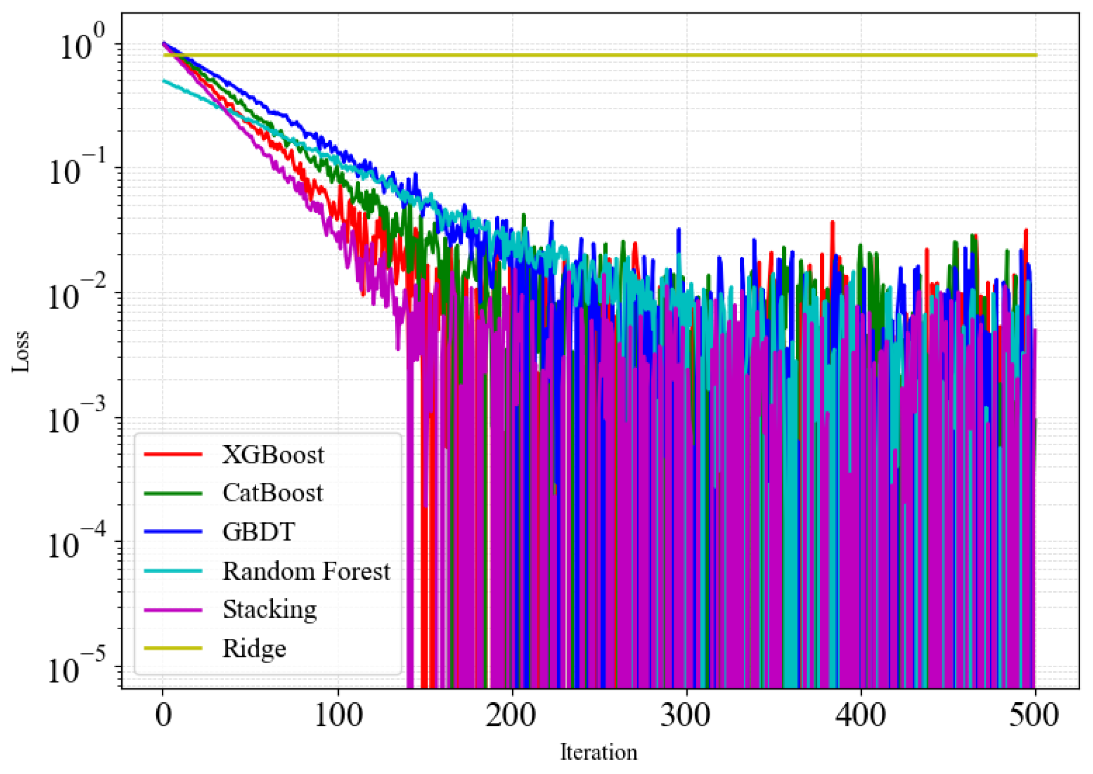Click the red XGBoost legend line
The image size is (1093, 774).
click(173, 454)
